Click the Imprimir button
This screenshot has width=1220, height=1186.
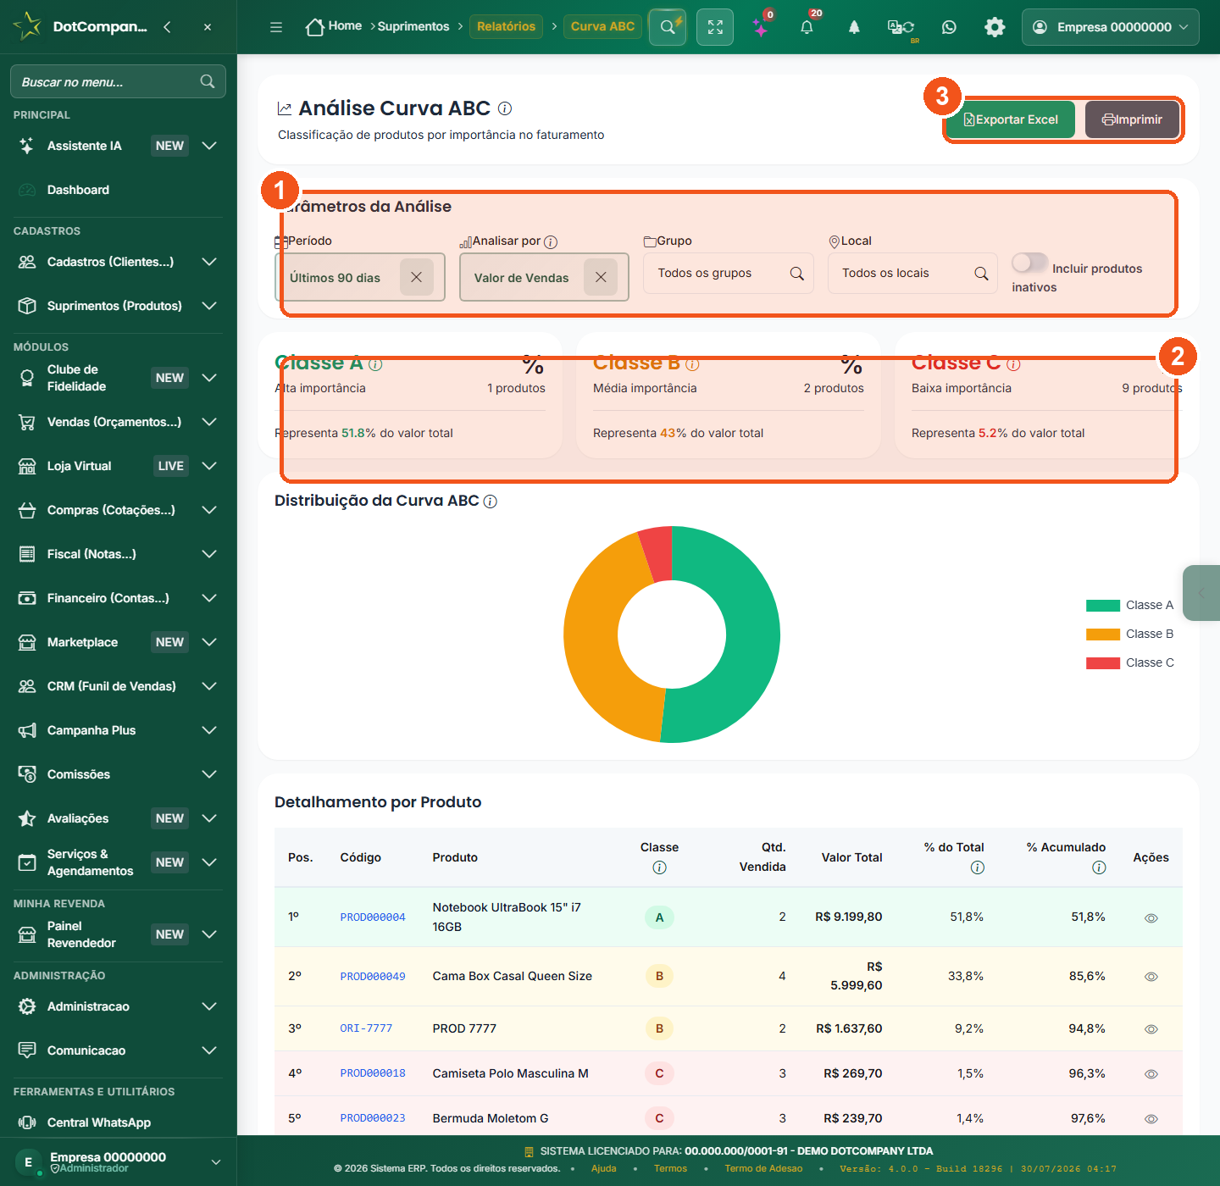(1132, 119)
